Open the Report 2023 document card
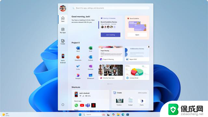This screenshot has width=208, height=117. point(137,54)
